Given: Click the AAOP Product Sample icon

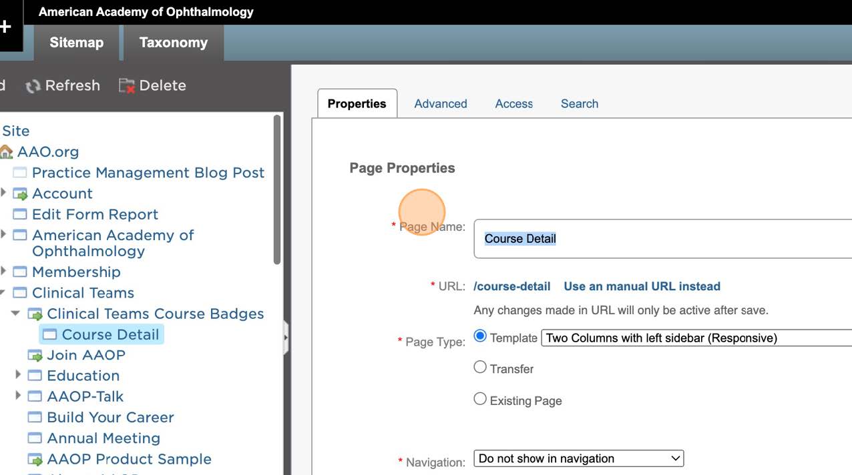Looking at the screenshot, I should coord(35,460).
